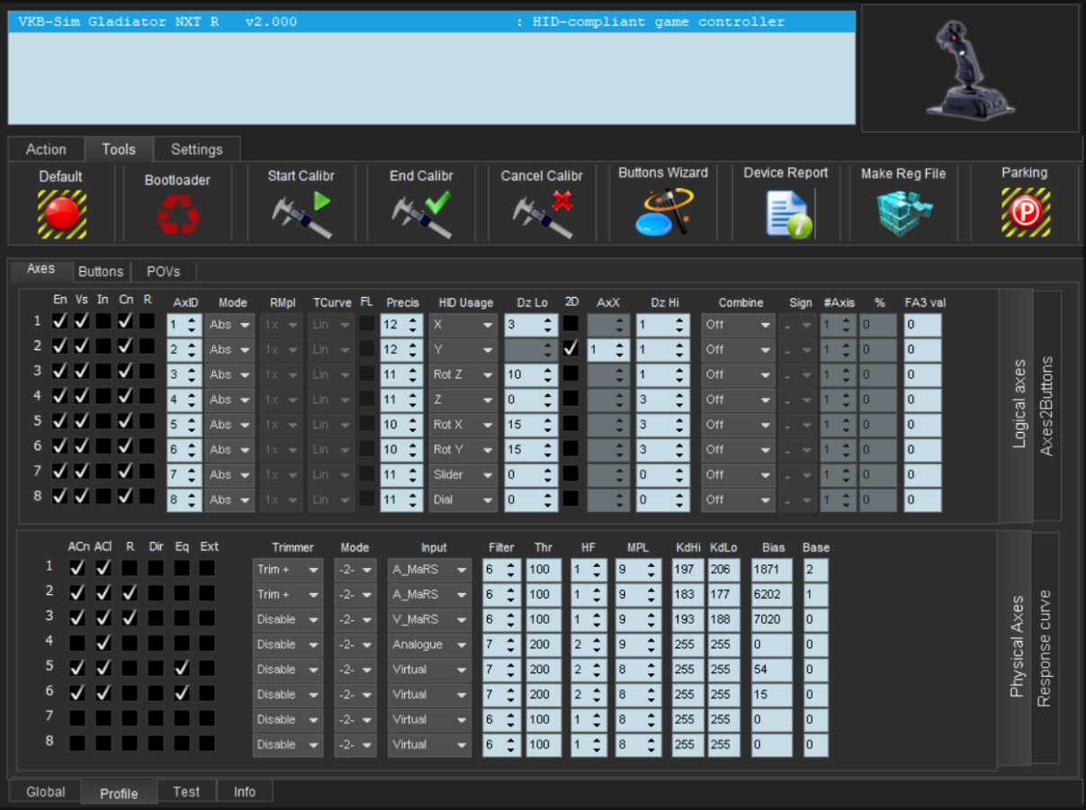1086x810 pixels.
Task: Click Base field showing 2
Action: [816, 570]
